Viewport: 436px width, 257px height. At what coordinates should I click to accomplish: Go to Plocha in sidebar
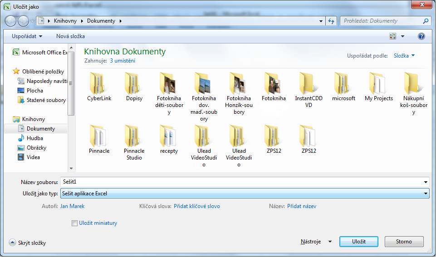30,90
